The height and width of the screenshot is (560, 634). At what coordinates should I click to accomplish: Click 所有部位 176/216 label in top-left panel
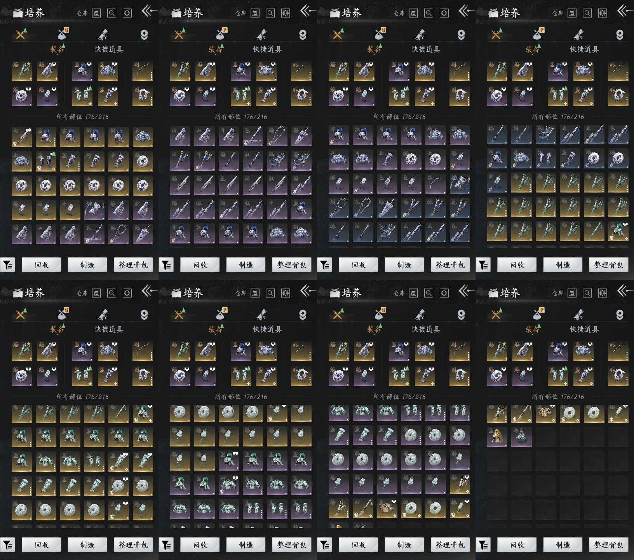(x=82, y=117)
